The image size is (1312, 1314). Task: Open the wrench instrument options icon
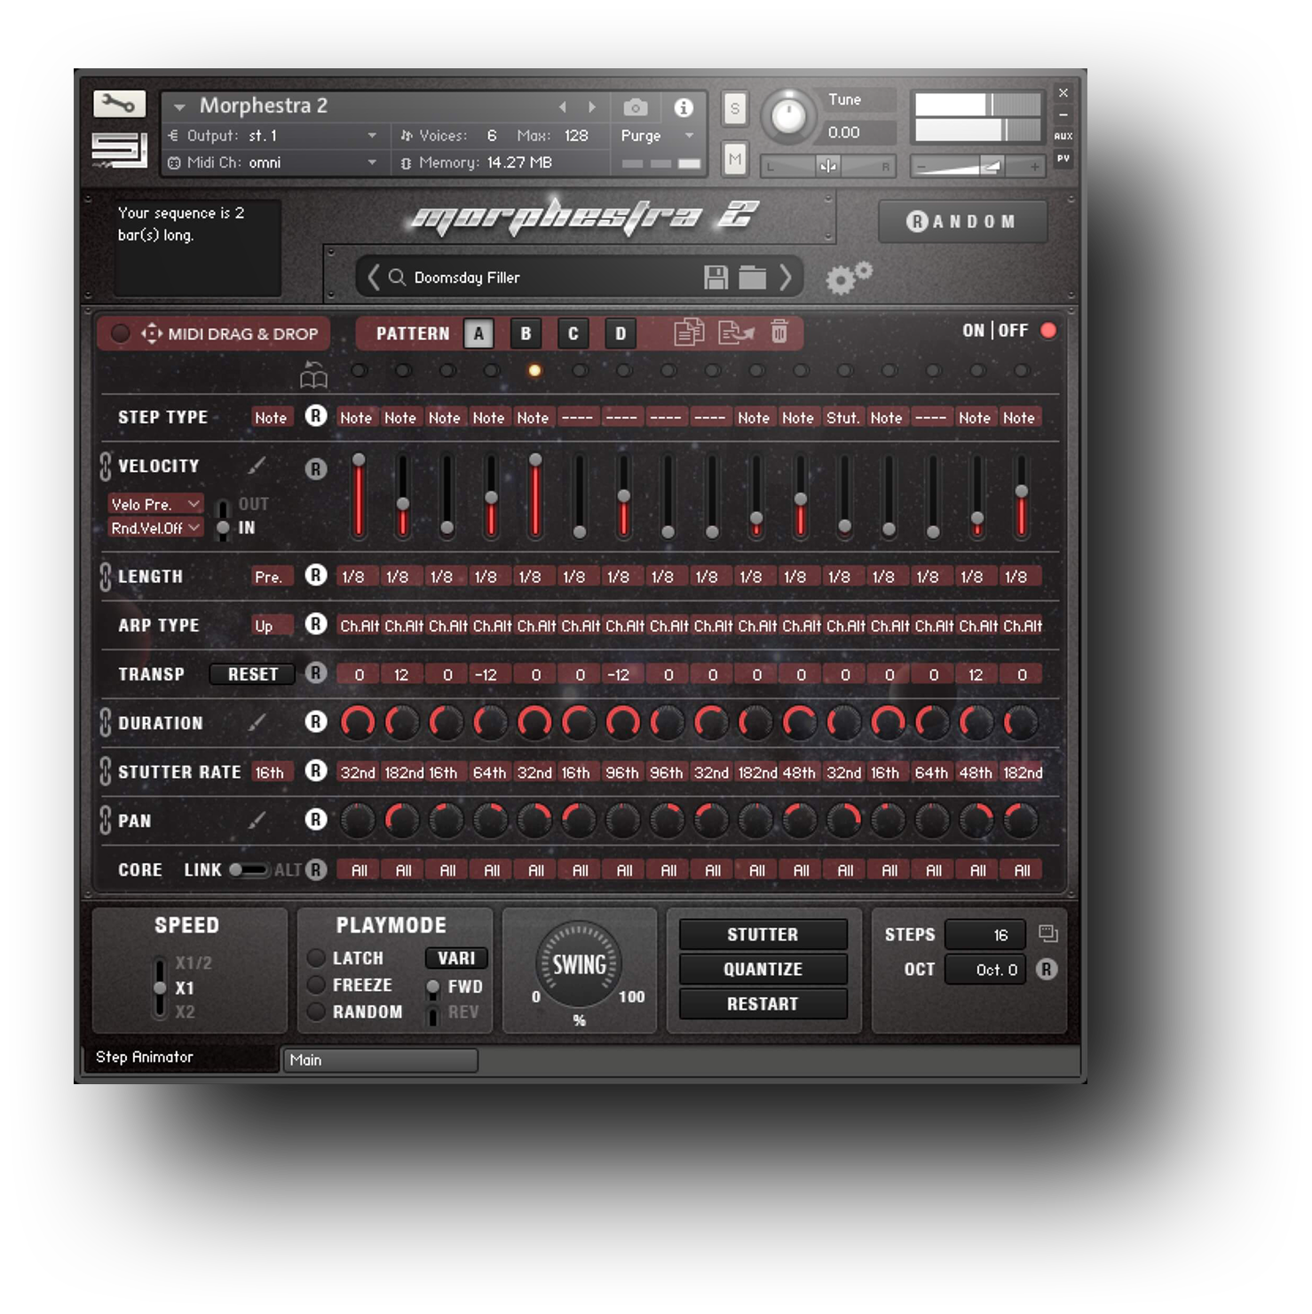[x=119, y=104]
